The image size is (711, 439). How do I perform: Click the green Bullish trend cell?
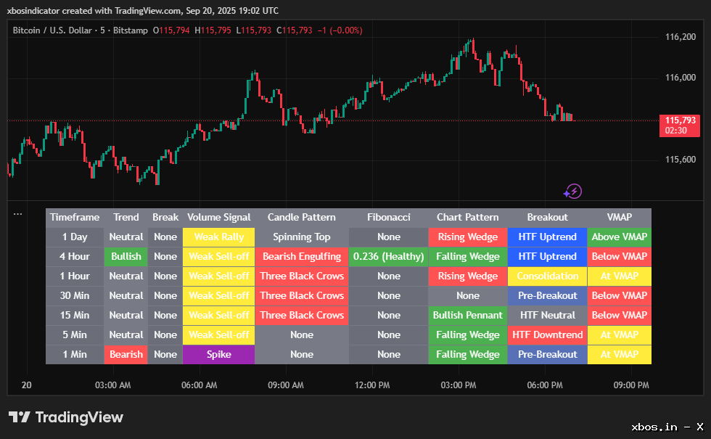click(x=126, y=256)
